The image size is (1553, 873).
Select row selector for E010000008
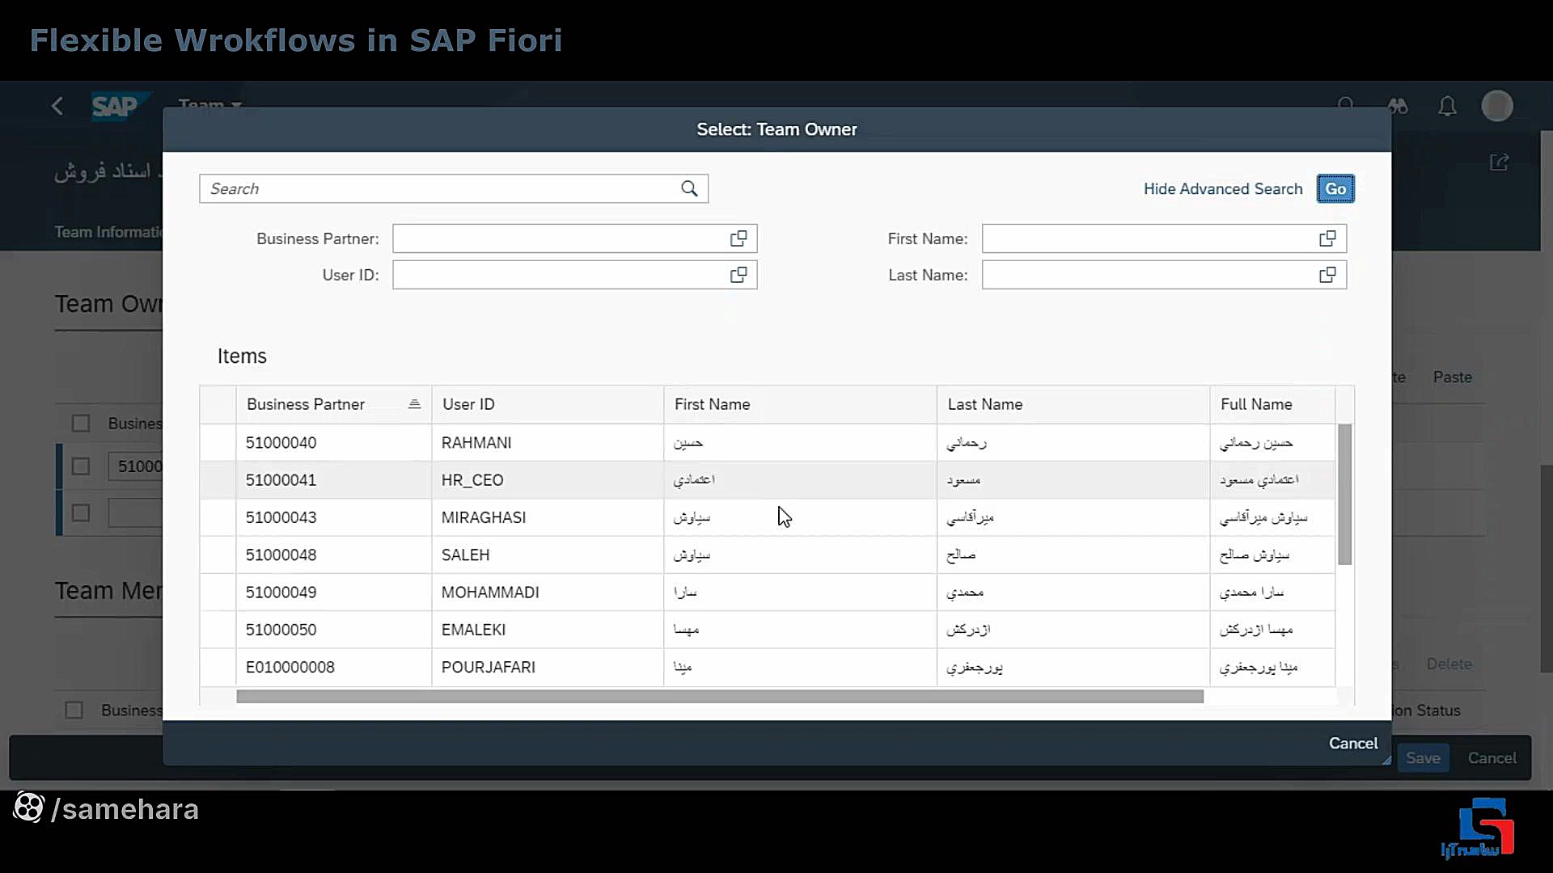(x=218, y=668)
